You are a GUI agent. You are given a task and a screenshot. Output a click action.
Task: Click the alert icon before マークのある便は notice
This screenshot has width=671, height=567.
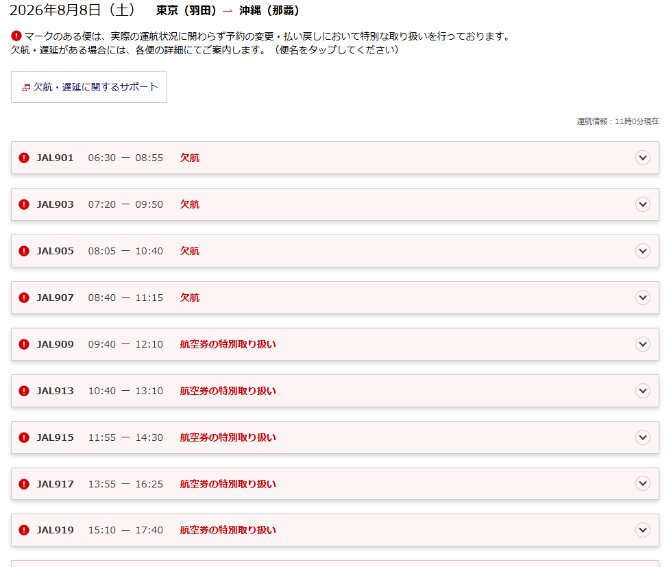tap(16, 36)
